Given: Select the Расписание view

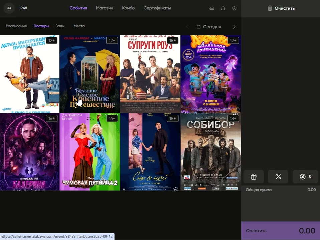Looking at the screenshot, I should (x=16, y=26).
